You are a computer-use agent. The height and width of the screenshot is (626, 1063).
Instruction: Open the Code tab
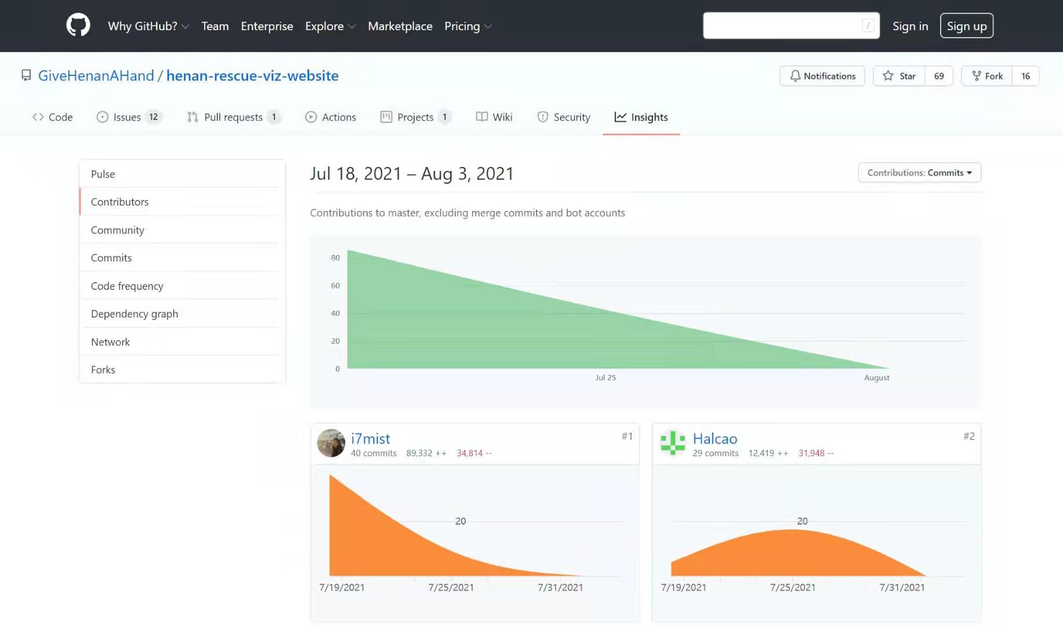pyautogui.click(x=53, y=117)
